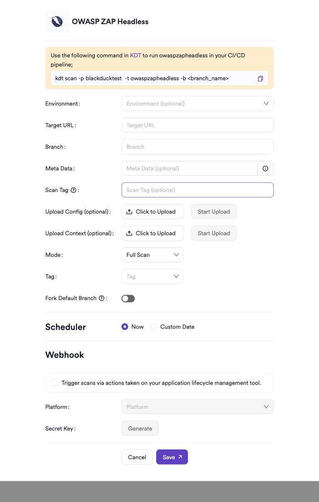
Task: Click the Target URL input field
Action: pyautogui.click(x=197, y=125)
